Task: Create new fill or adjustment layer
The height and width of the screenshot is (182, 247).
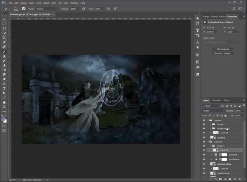Action: tap(225, 179)
